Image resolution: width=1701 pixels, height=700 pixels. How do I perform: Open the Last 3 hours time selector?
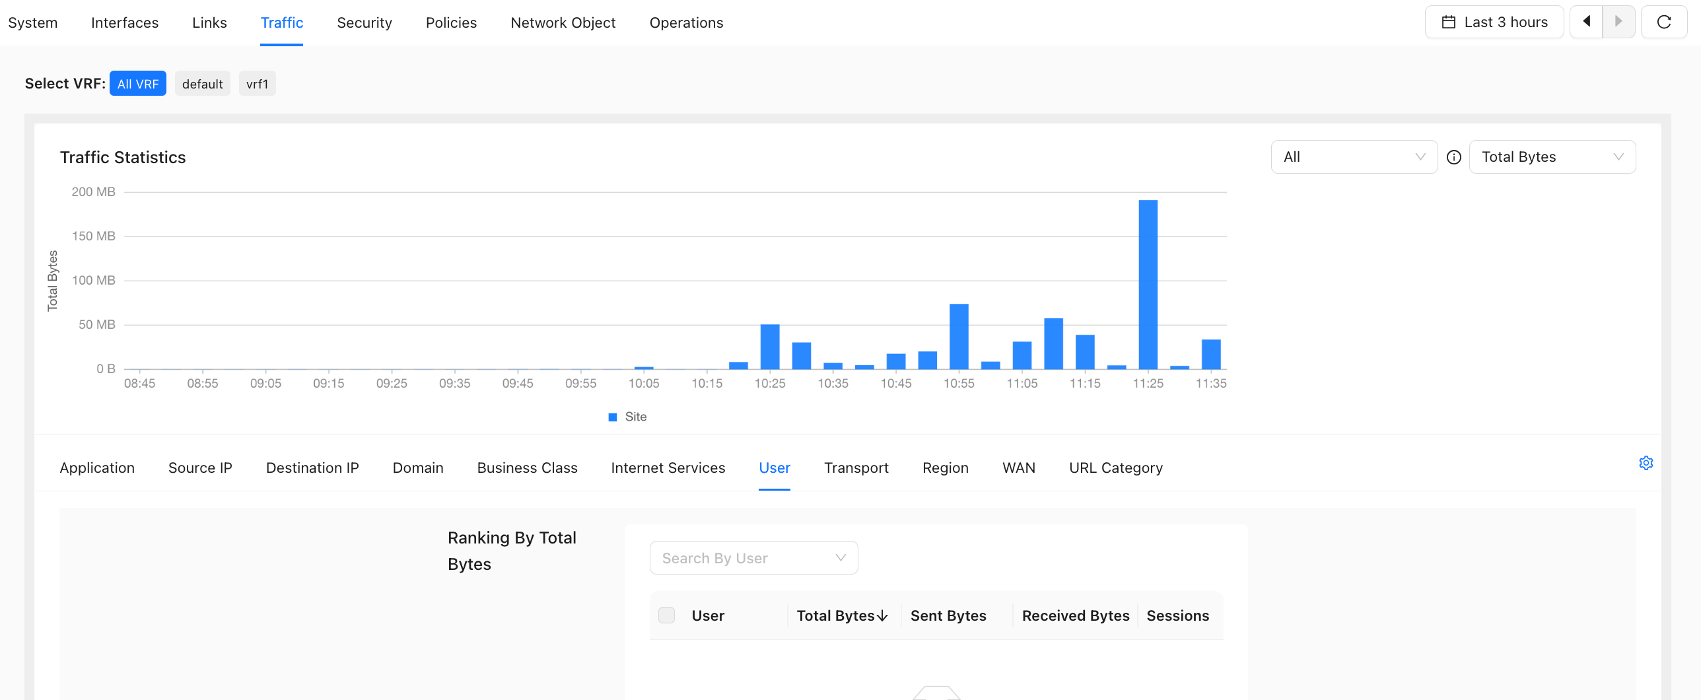coord(1494,22)
